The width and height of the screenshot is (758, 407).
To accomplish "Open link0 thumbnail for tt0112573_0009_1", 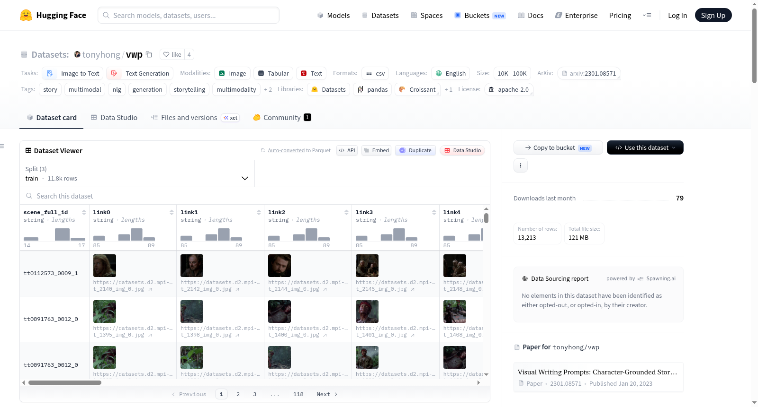I will pos(105,266).
